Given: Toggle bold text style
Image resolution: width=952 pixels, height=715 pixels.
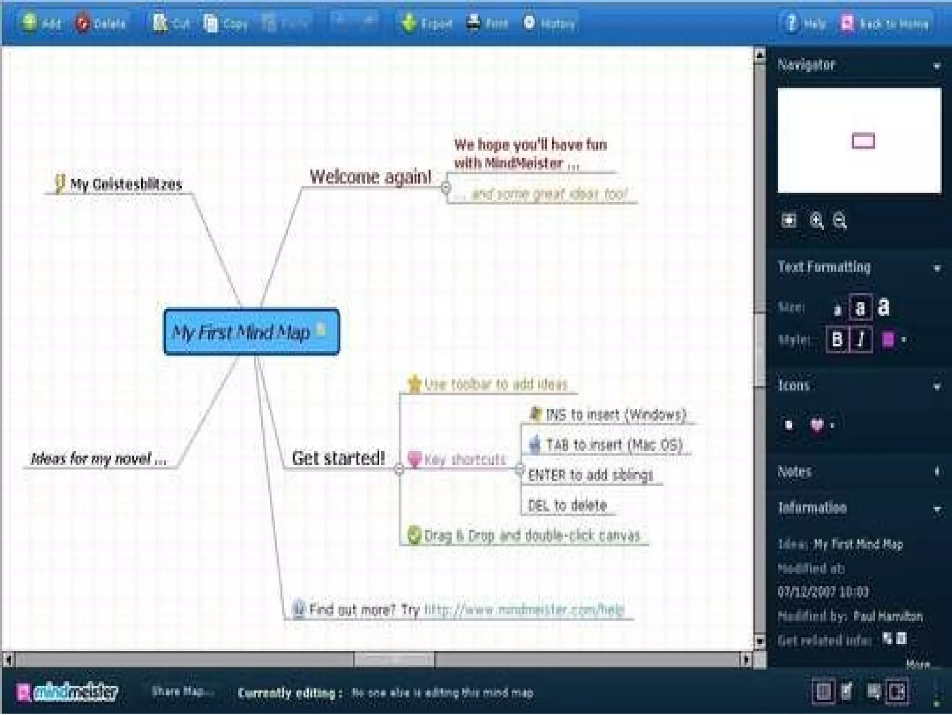Looking at the screenshot, I should tap(837, 340).
